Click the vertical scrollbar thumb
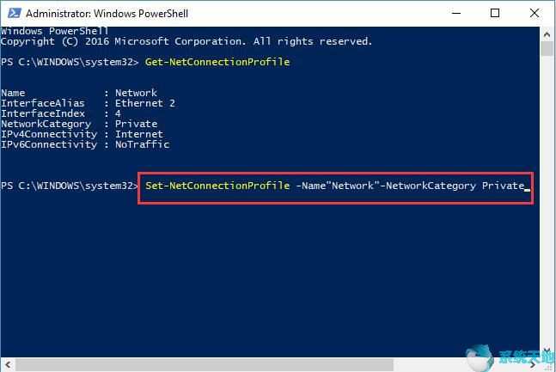556x372 pixels. (547, 50)
